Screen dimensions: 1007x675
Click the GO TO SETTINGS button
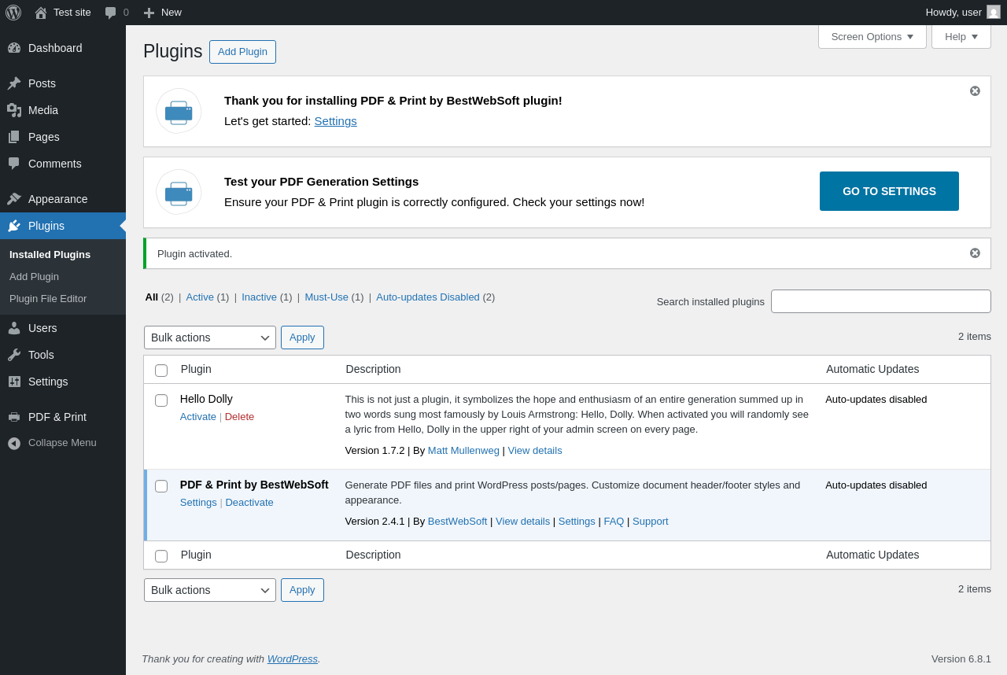pos(889,191)
